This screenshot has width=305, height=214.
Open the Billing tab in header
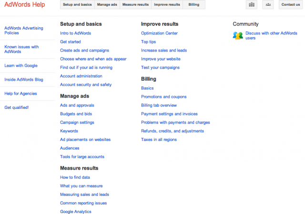(x=194, y=4)
